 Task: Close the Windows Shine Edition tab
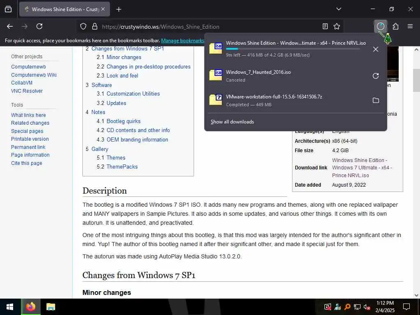pyautogui.click(x=103, y=9)
